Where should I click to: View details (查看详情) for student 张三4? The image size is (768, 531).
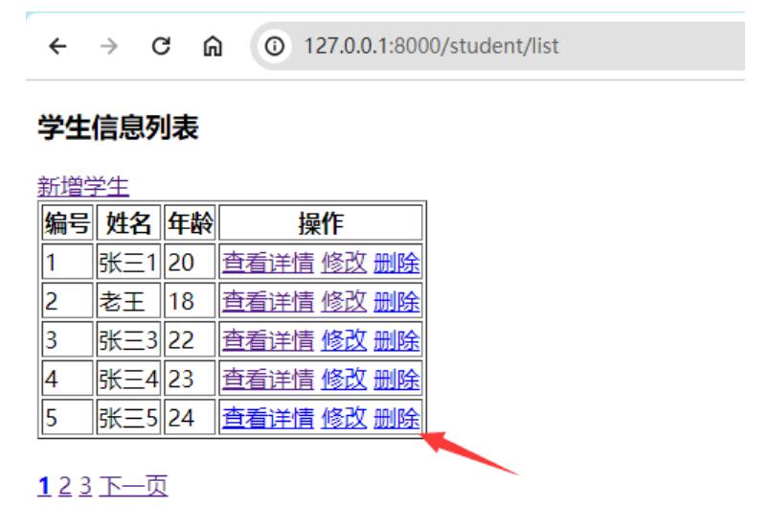[268, 380]
